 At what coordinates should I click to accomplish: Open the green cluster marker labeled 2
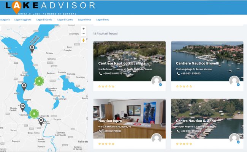point(39,81)
